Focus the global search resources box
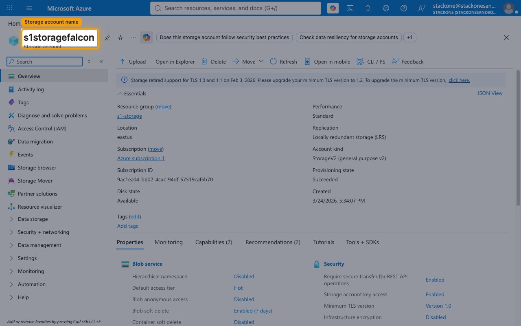 point(236,8)
